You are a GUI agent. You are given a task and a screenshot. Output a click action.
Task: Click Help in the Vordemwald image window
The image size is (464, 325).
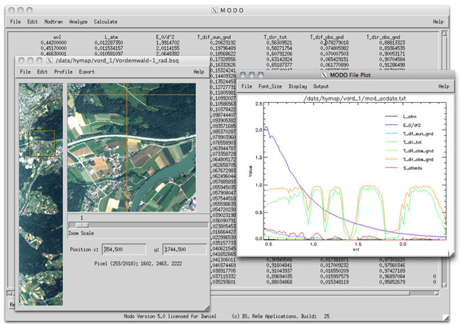point(198,72)
